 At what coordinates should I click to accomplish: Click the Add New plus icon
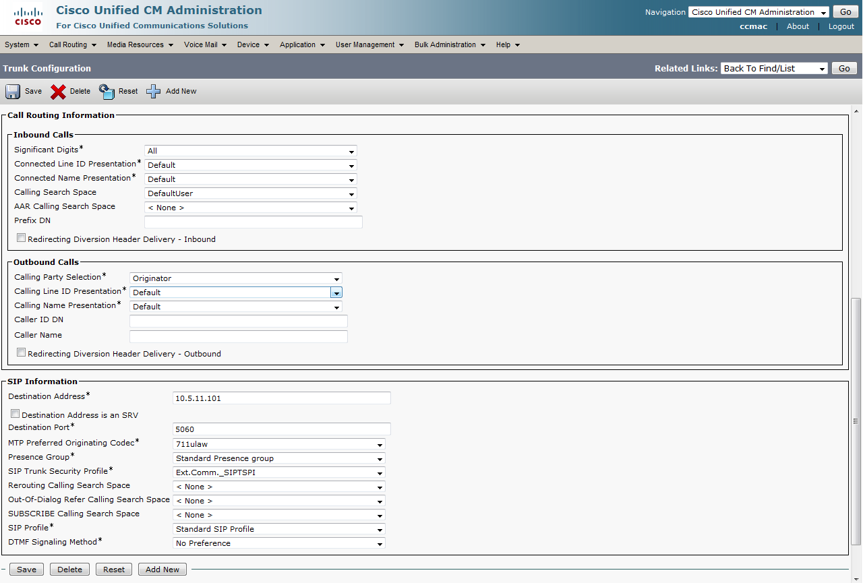154,92
